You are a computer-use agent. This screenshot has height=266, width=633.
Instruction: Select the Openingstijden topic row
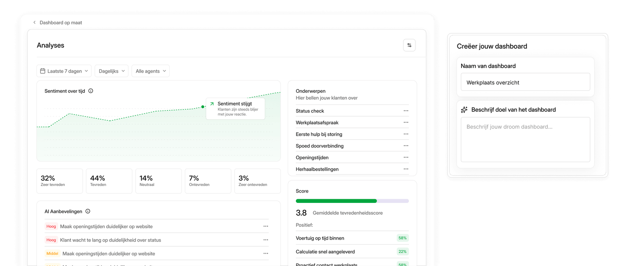coord(312,158)
